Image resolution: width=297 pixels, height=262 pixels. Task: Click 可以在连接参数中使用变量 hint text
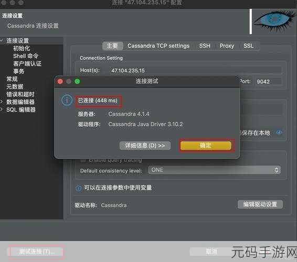118,188
